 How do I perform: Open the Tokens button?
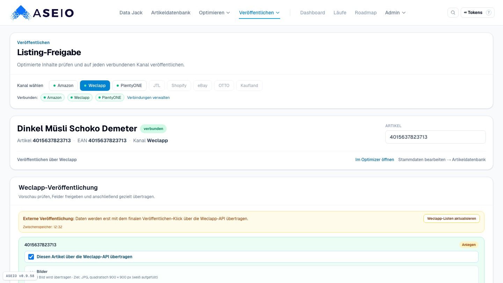click(x=478, y=13)
